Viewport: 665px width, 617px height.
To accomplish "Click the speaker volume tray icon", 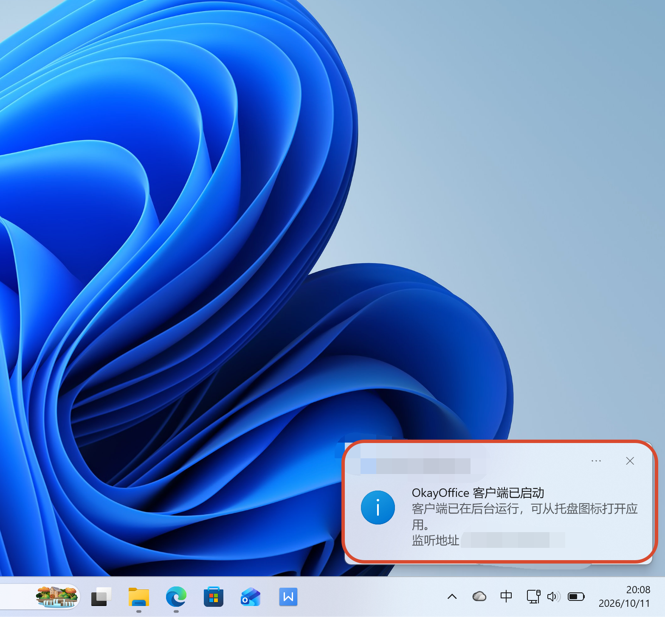I will point(554,597).
